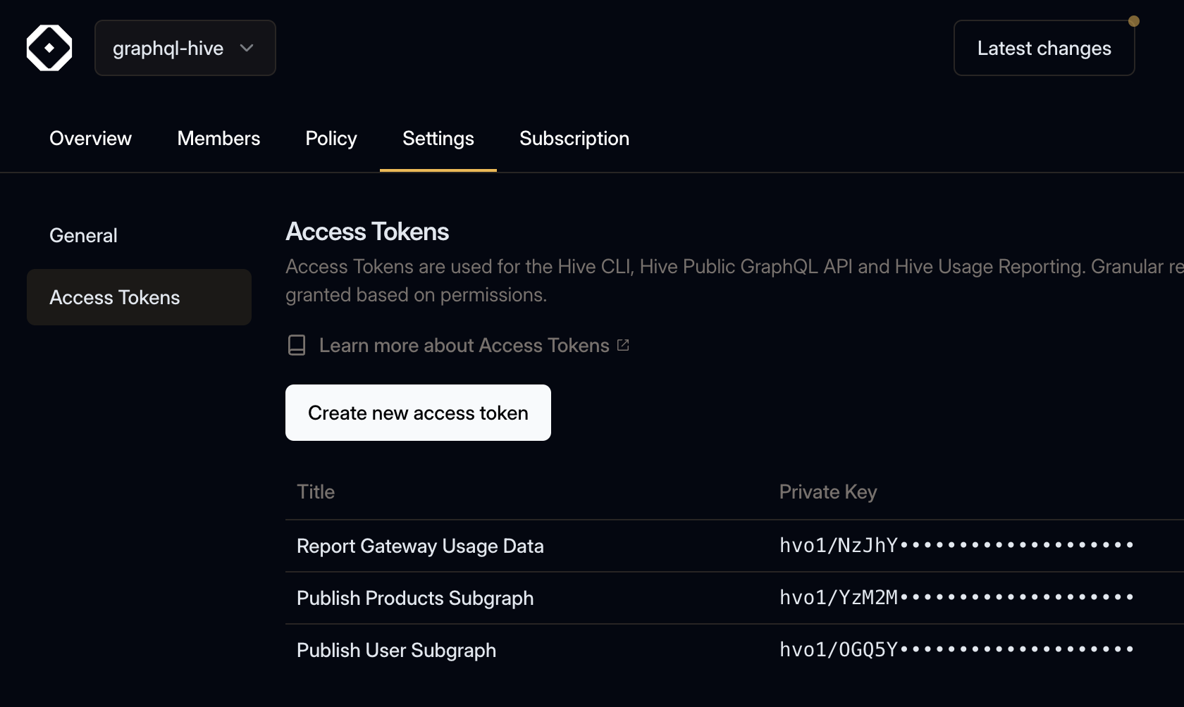Select Access Tokens in the sidebar
Screen dimensions: 1184x707
[115, 297]
